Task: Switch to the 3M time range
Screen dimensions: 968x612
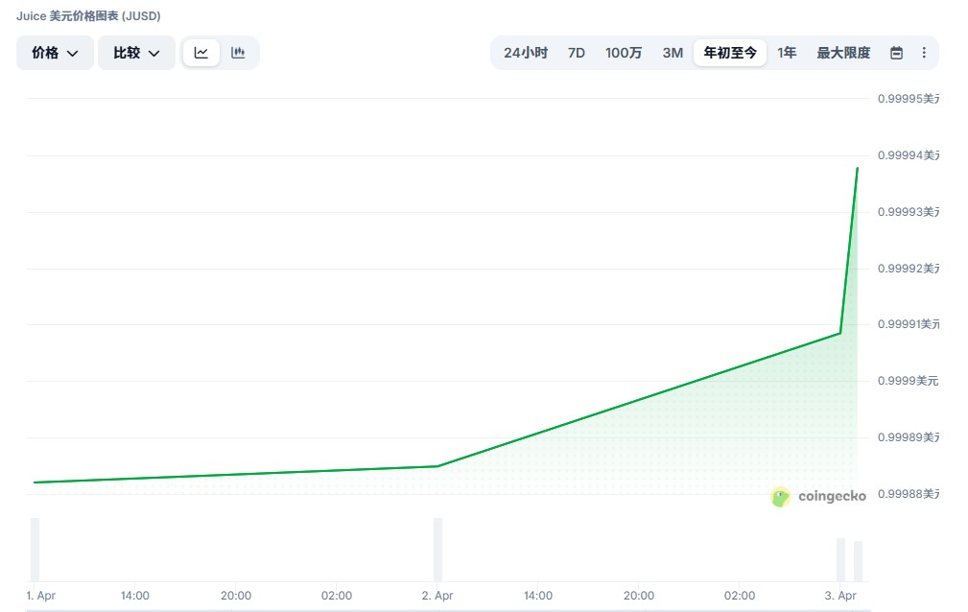Action: [x=673, y=53]
